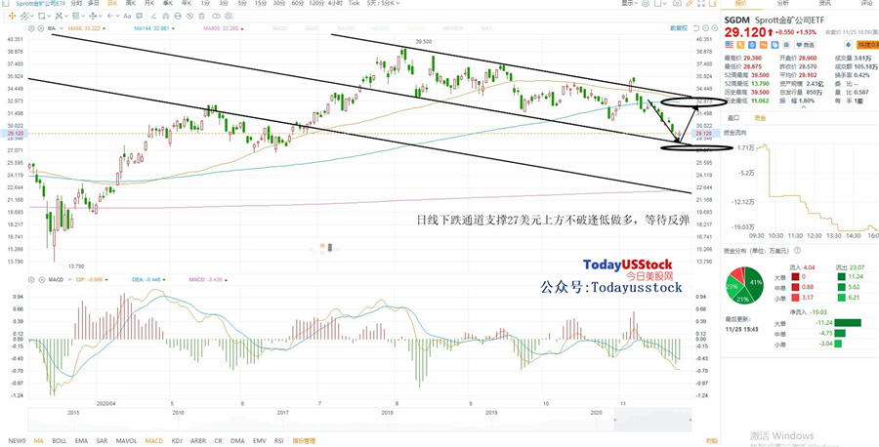Image resolution: width=879 pixels, height=447 pixels.
Task: Select the crosshair move cursor tool
Action: [x=12, y=17]
